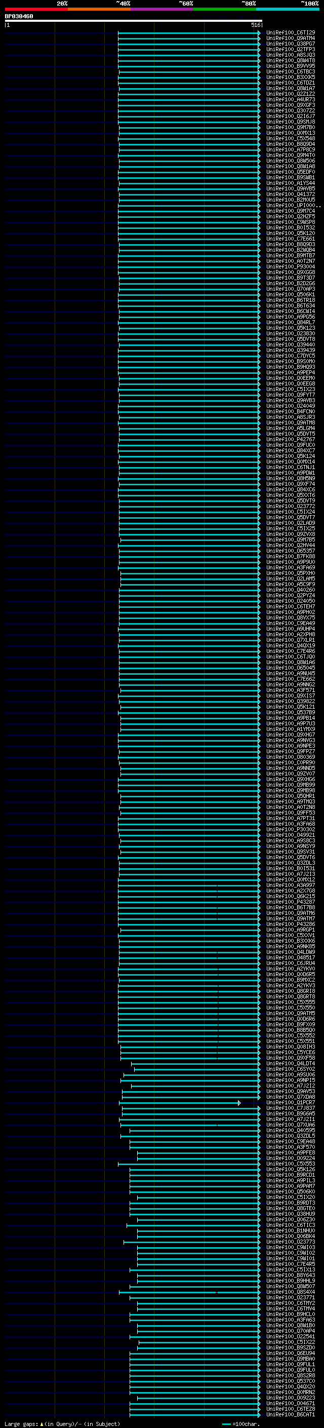The width and height of the screenshot is (324, 1428).
Task: Select the UniRef100_Q7XUA6 label
Action: coord(291,1125)
